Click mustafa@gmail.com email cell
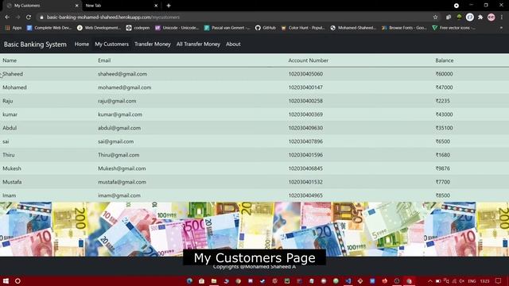Viewport: 509px width, 286px height. pyautogui.click(x=122, y=182)
